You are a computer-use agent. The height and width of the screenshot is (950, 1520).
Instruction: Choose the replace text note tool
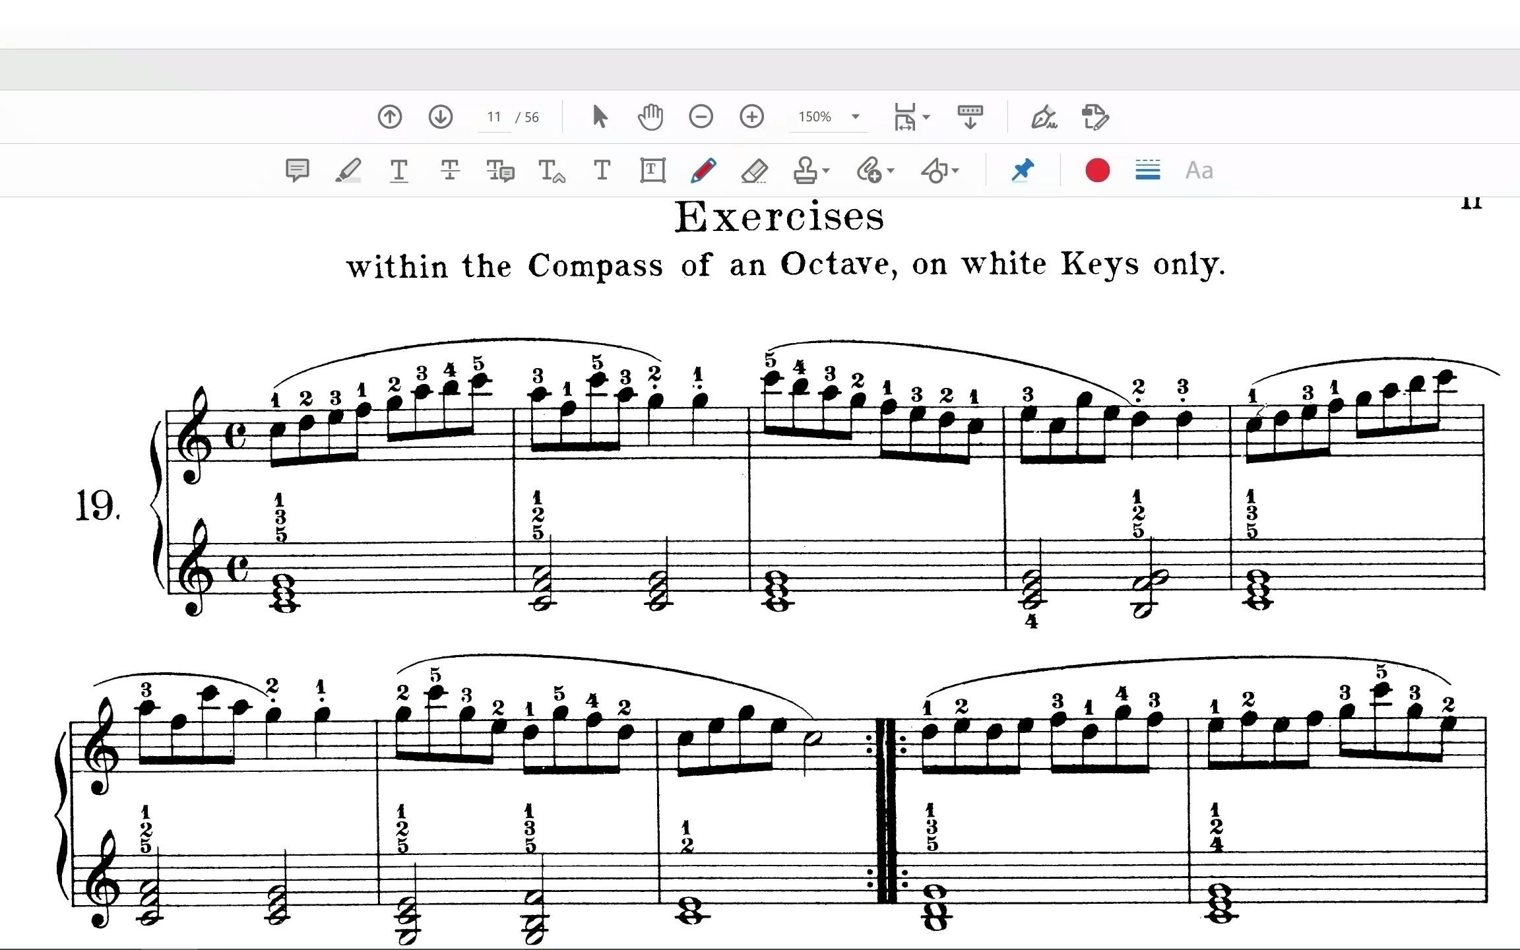point(501,170)
